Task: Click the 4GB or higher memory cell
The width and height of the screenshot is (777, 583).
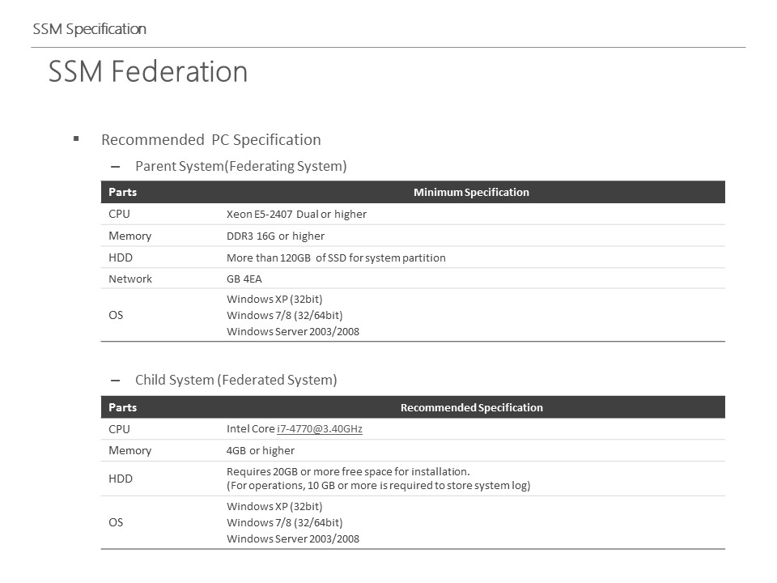Action: pos(261,451)
